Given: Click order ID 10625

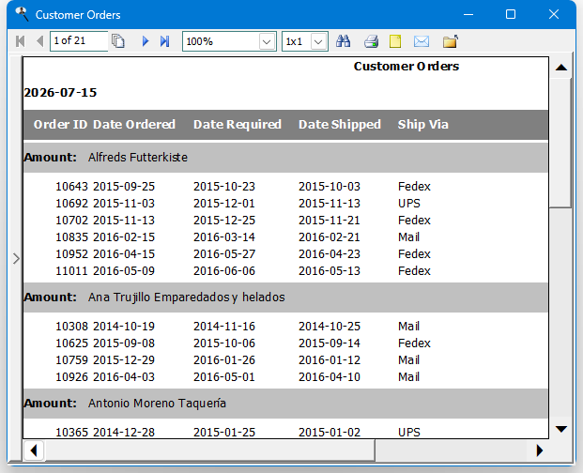Looking at the screenshot, I should click(x=71, y=343).
